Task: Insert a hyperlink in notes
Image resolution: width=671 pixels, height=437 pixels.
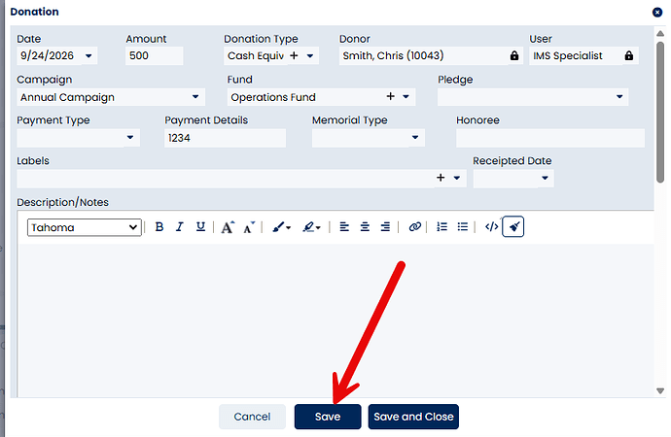Action: pos(414,227)
